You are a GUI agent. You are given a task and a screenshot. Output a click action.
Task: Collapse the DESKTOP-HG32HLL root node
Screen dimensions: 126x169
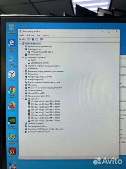tap(20, 44)
